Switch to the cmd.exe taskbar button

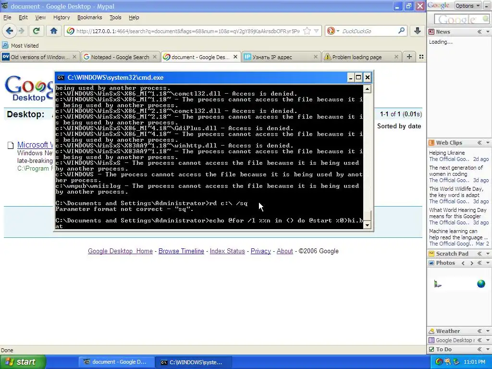[x=193, y=362]
